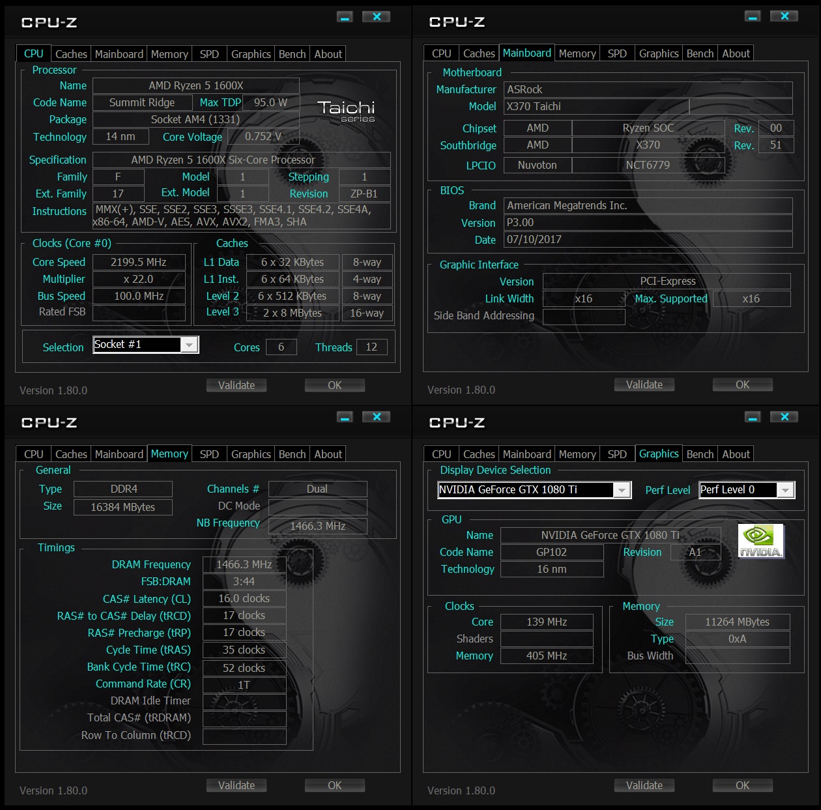
Task: Click the 16 nm GPU technology value
Action: [552, 569]
